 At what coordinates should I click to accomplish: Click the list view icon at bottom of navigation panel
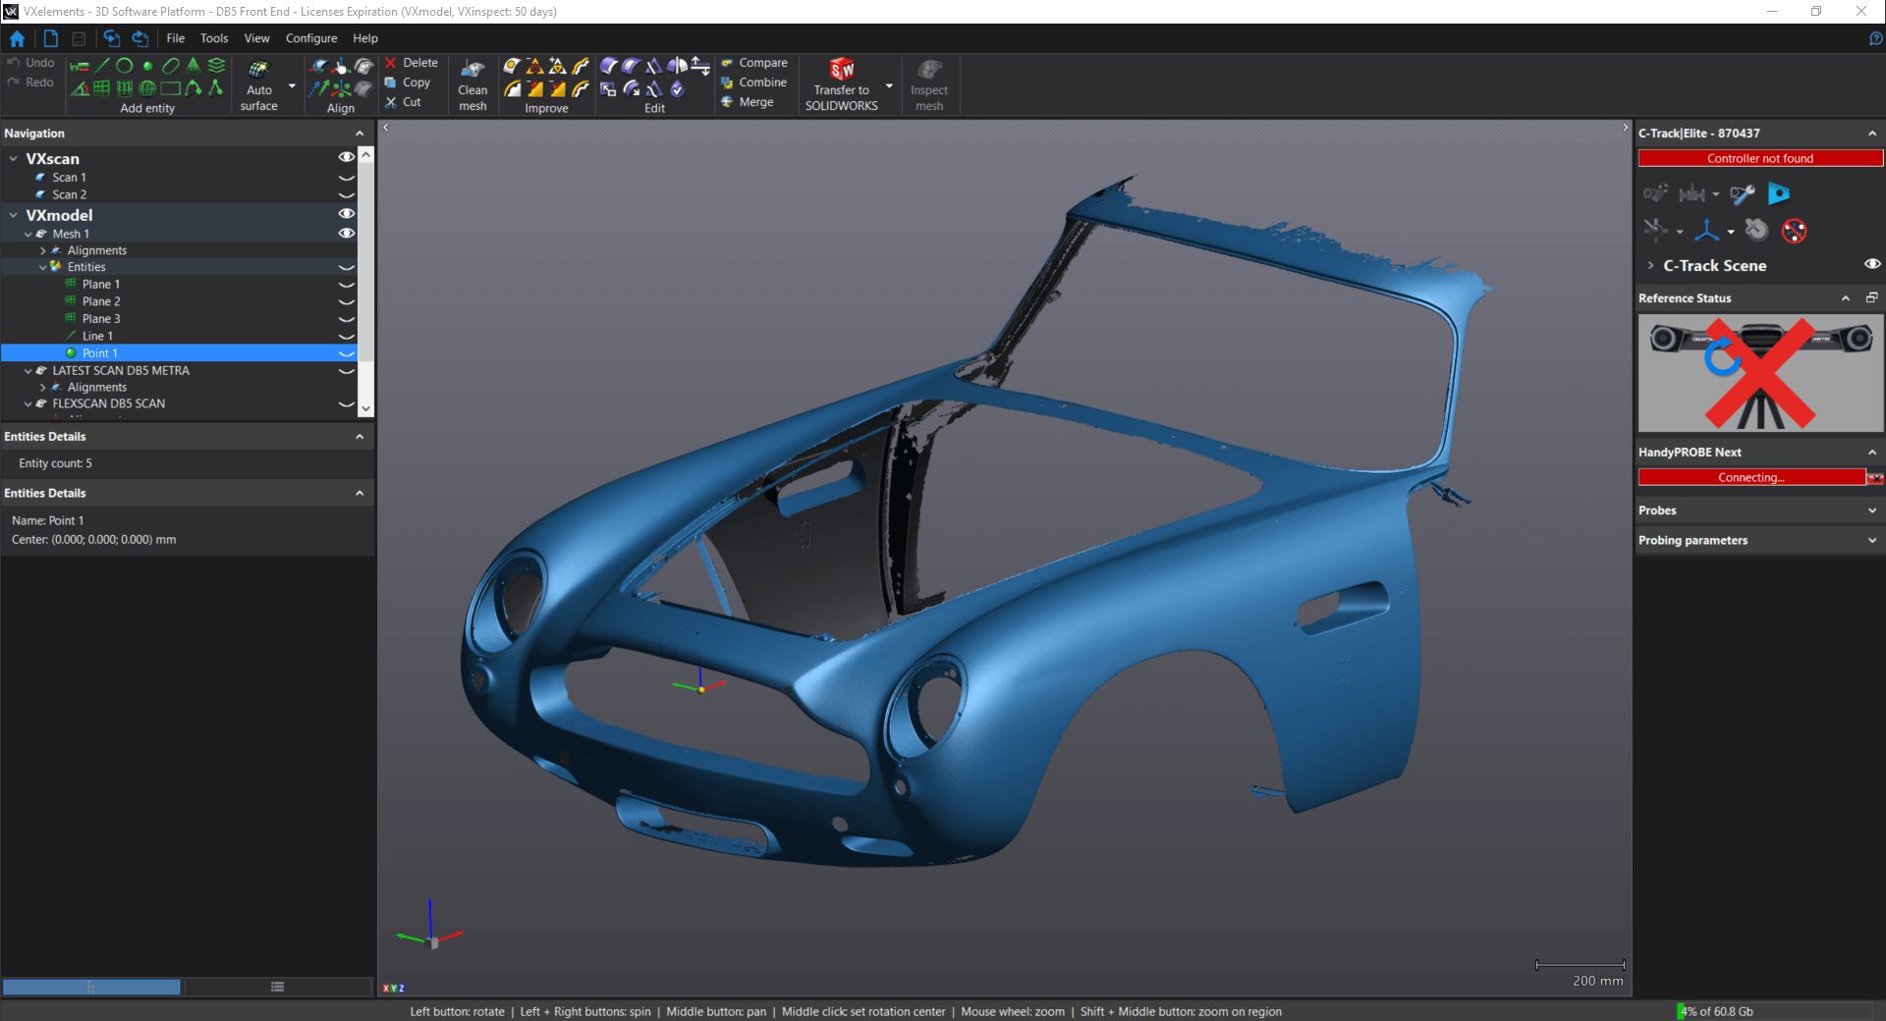coord(278,987)
